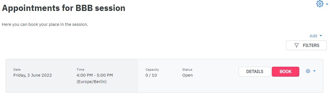Viewport: 330px width, 101px height.
Task: Select the date Friday, 3 June 2022
Action: click(32, 75)
